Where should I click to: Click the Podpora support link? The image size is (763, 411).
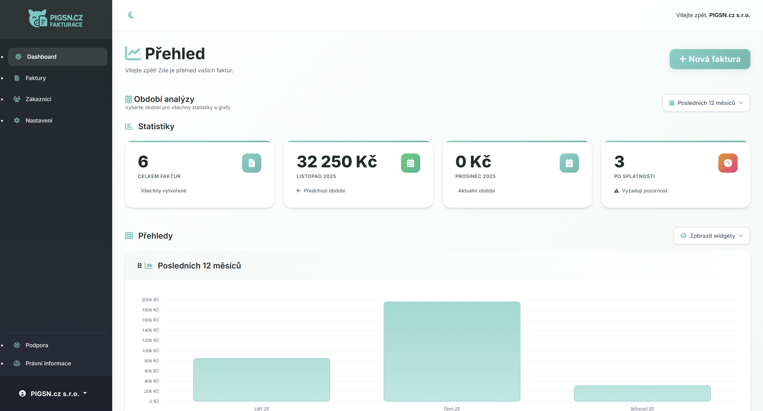click(37, 345)
